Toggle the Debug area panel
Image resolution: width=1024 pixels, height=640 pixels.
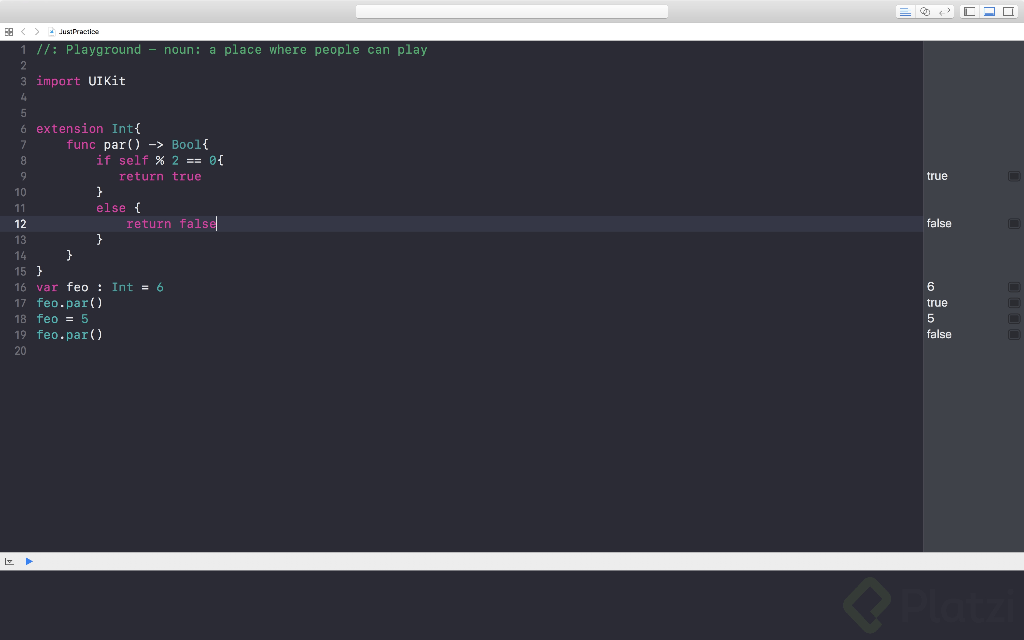[x=989, y=12]
